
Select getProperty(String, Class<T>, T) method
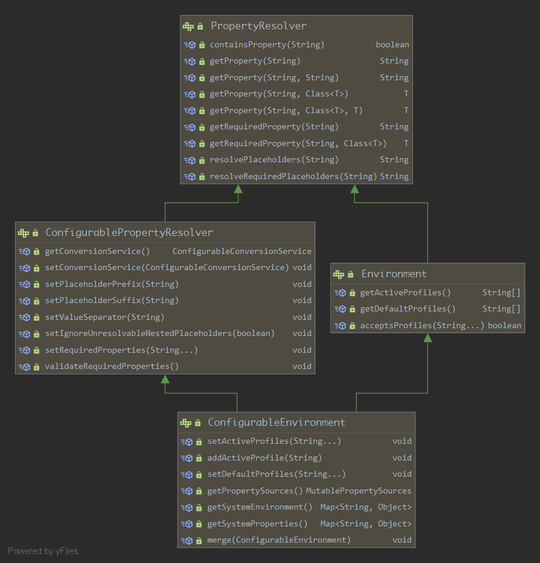pos(286,110)
